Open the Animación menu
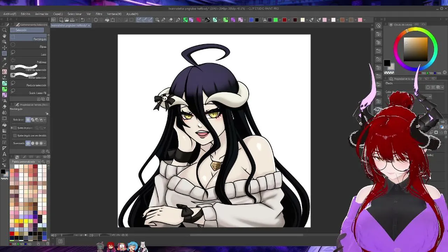448x252 pixels. (42, 14)
